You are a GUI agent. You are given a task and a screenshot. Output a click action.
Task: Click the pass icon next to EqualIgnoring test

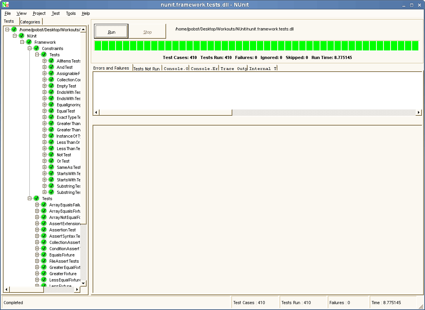tap(51, 104)
